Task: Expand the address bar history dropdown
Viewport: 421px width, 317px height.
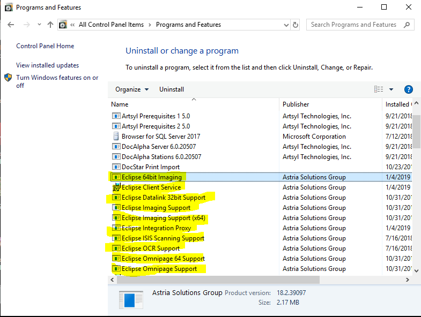Action: tap(286, 25)
